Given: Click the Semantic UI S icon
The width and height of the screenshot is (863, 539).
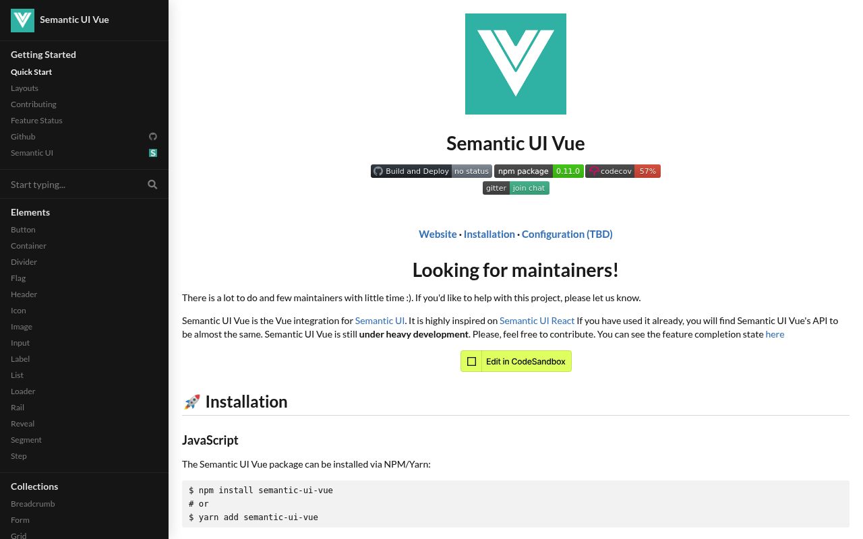Looking at the screenshot, I should [153, 153].
